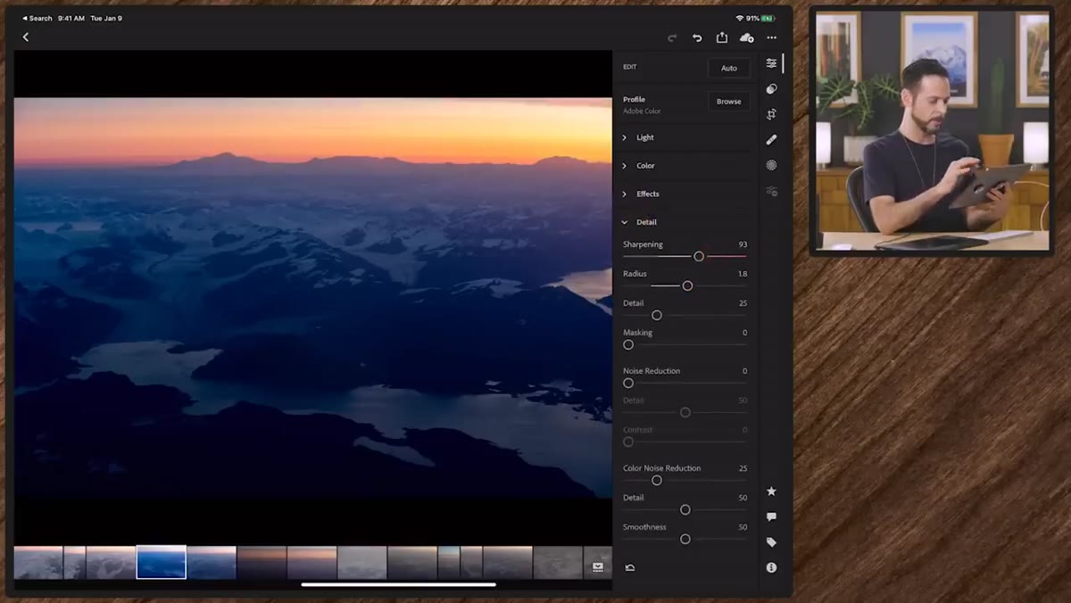Tap Search back link in status bar
The width and height of the screenshot is (1071, 603).
[37, 18]
